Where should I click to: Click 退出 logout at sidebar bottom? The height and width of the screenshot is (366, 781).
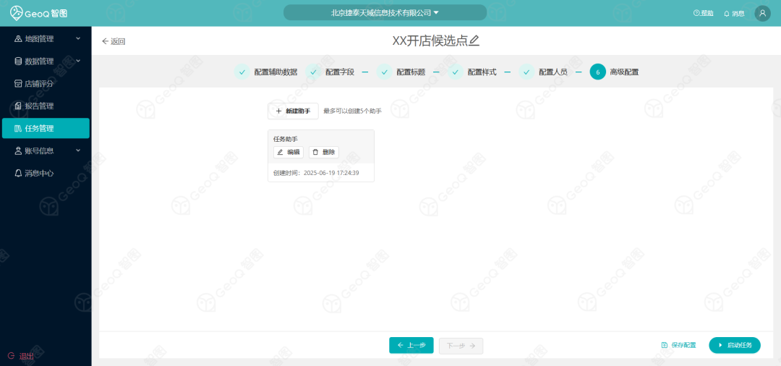tap(21, 356)
